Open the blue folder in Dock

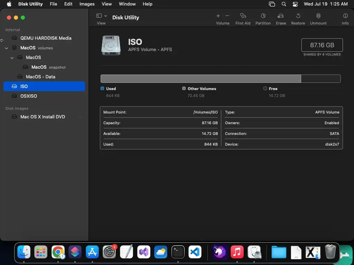279,252
